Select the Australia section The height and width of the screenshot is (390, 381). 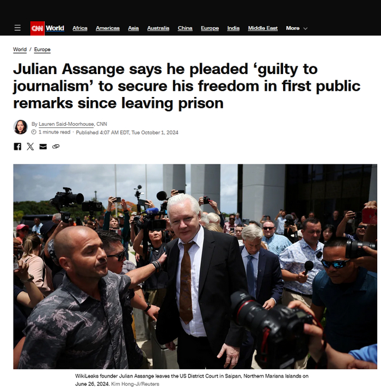[158, 28]
